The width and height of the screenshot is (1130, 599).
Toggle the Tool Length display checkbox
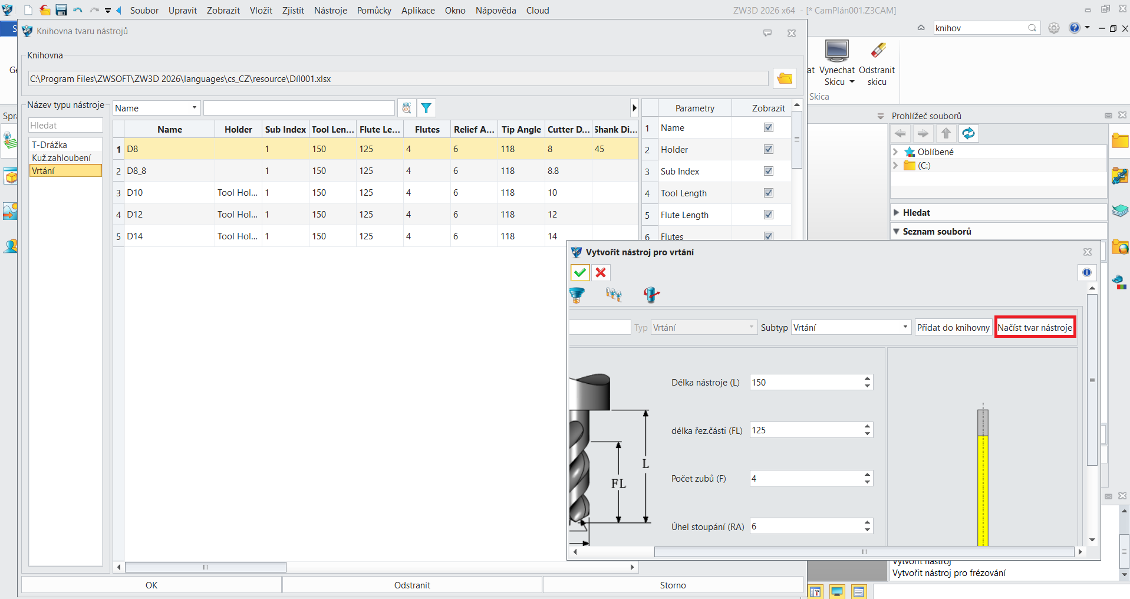coord(769,193)
